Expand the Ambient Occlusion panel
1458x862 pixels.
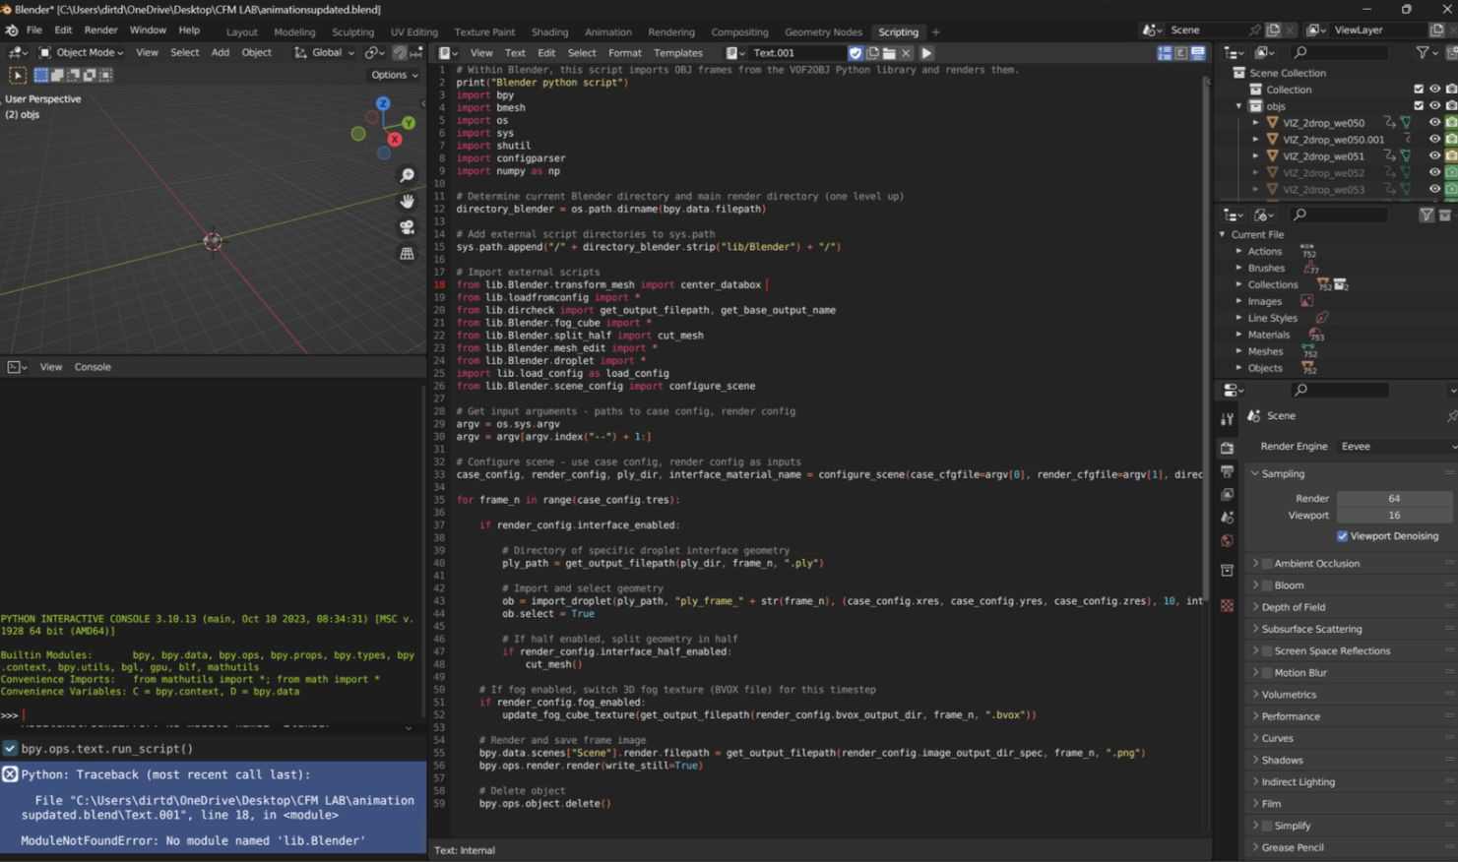click(1316, 564)
